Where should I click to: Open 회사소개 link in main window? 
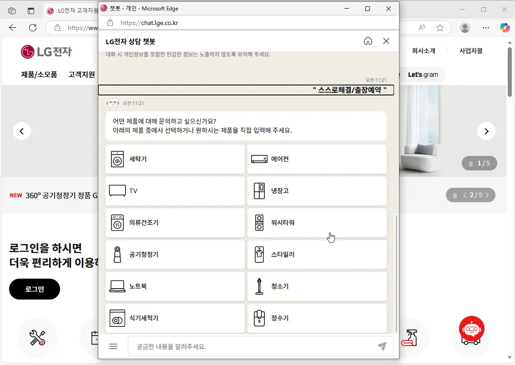coord(424,50)
